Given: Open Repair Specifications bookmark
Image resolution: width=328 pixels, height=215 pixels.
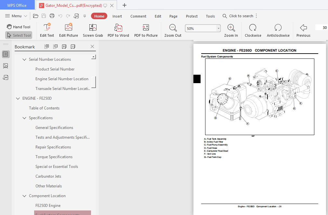Looking at the screenshot, I should point(53,147).
